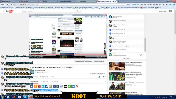The height and width of the screenshot is (99, 176).
Task: Click the YouTube search magnifier button
Action: point(78,11)
